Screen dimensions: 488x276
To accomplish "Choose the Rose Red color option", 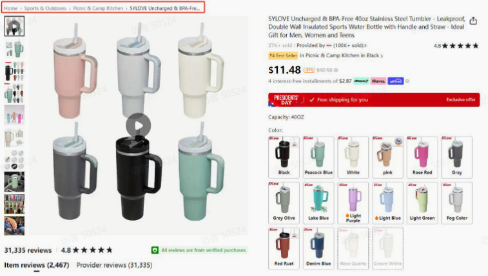I will [x=422, y=157].
